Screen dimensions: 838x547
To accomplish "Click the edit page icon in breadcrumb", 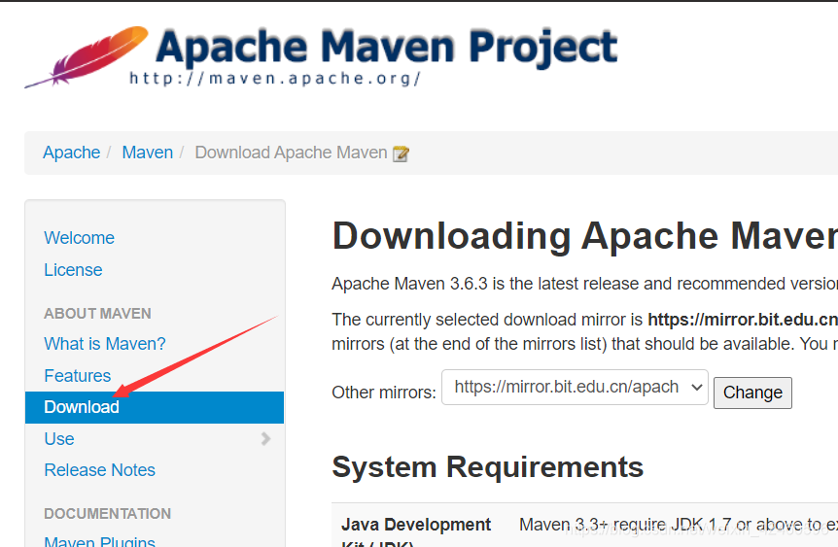I will [401, 154].
